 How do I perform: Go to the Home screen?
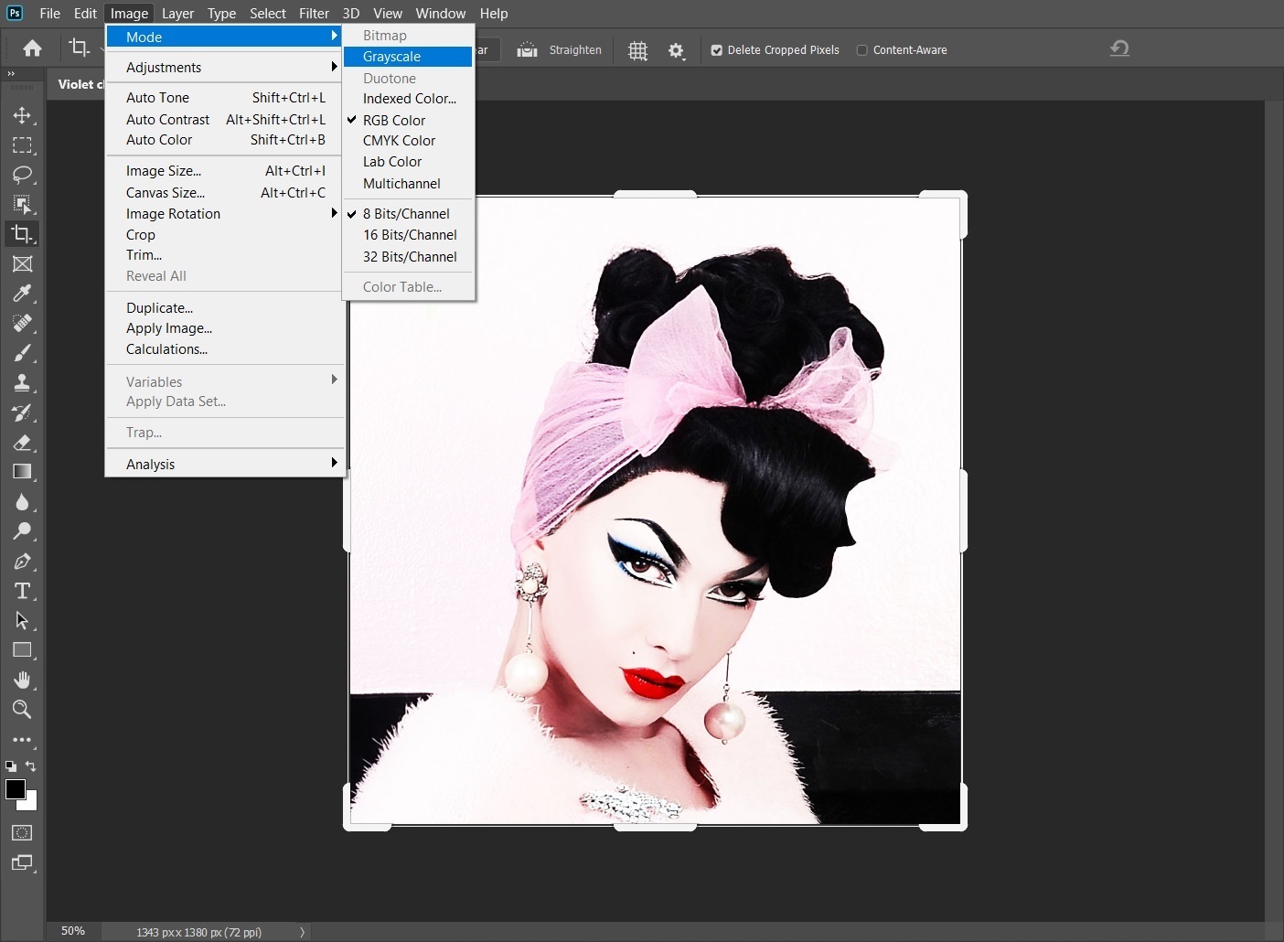tap(33, 48)
